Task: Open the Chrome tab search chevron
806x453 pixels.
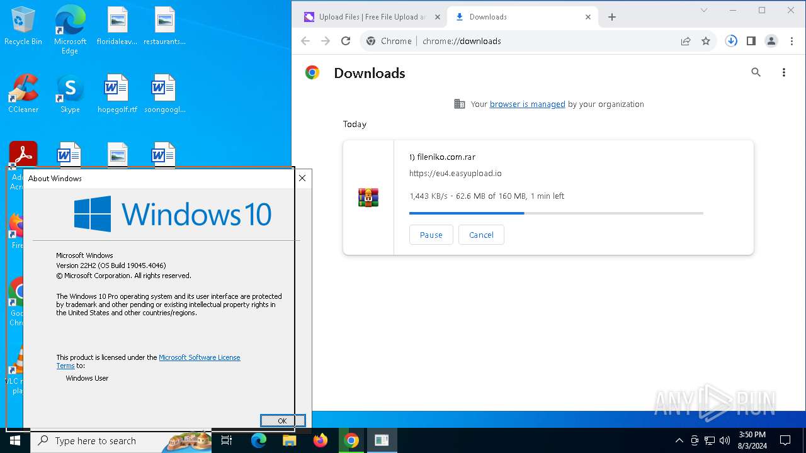Action: [x=704, y=10]
